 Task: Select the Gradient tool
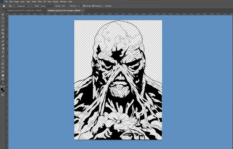coord(3,49)
